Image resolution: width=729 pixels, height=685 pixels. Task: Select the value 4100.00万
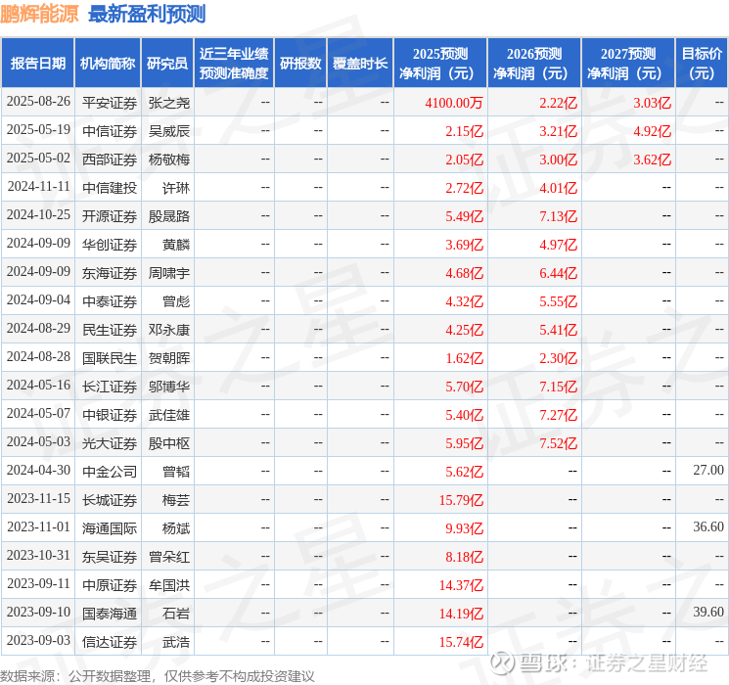click(454, 103)
